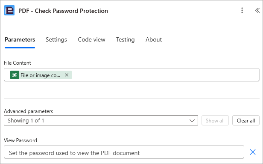Collapse the panel with double chevron icon
The width and height of the screenshot is (263, 164).
point(257,10)
